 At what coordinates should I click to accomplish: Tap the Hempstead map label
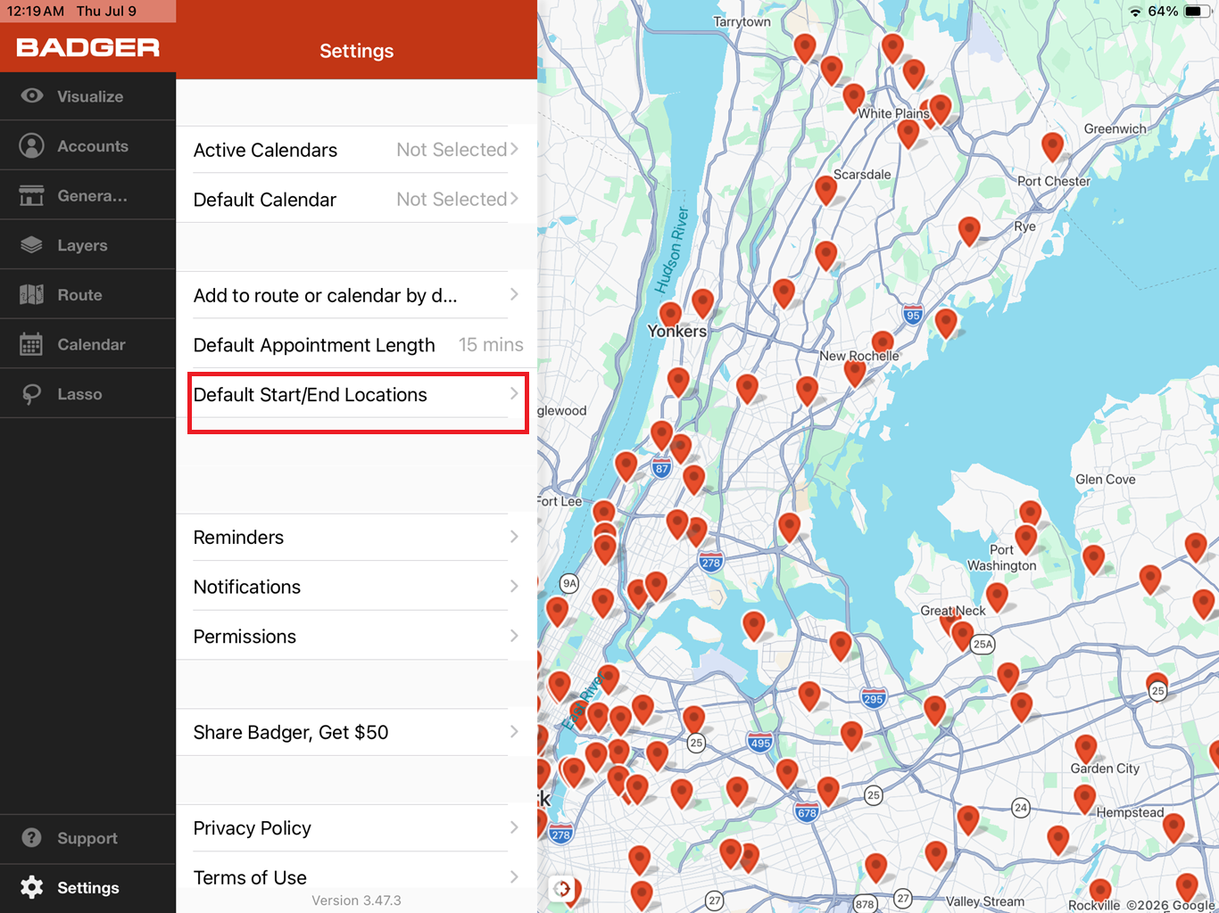point(1130,813)
